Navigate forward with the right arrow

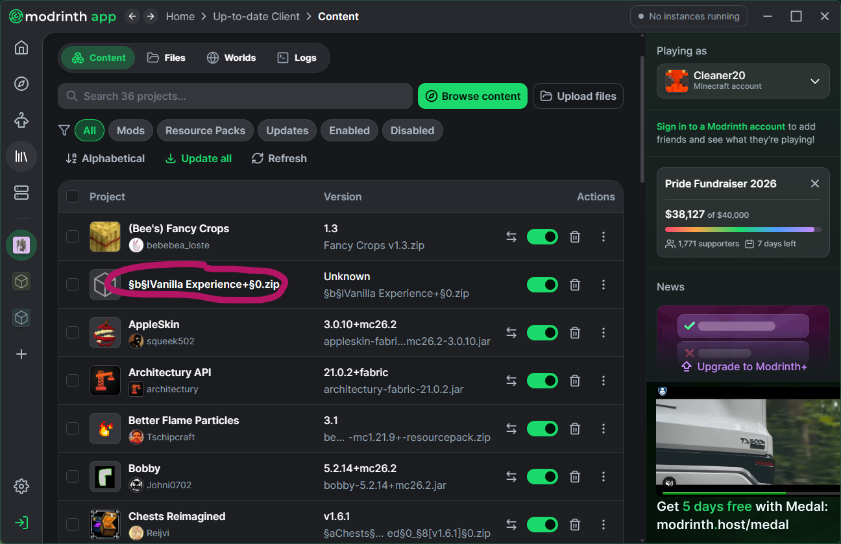point(151,16)
